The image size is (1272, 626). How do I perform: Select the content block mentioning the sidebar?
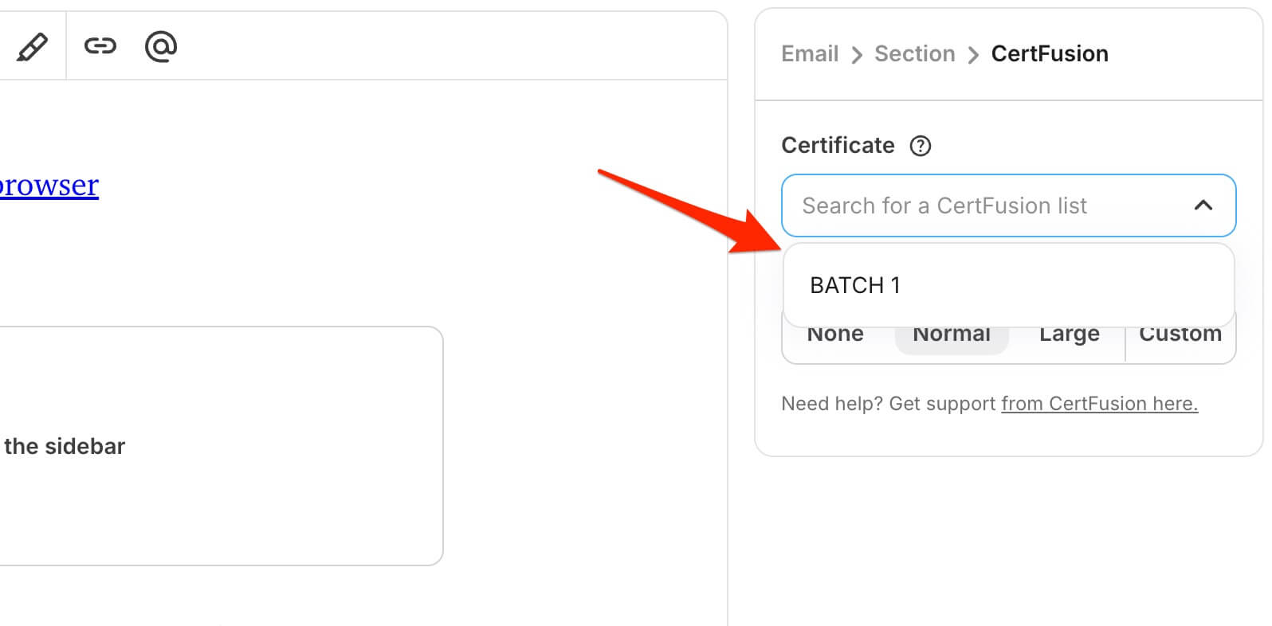click(215, 446)
